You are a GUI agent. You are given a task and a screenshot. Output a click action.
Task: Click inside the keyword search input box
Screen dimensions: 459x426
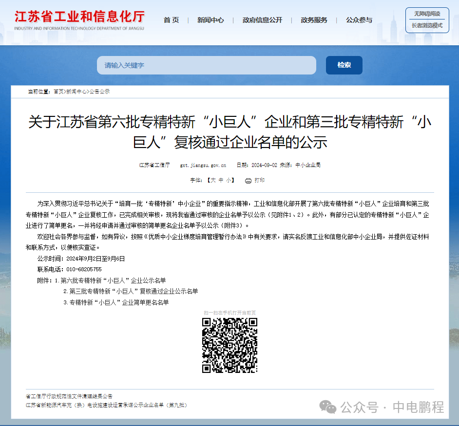click(x=206, y=65)
